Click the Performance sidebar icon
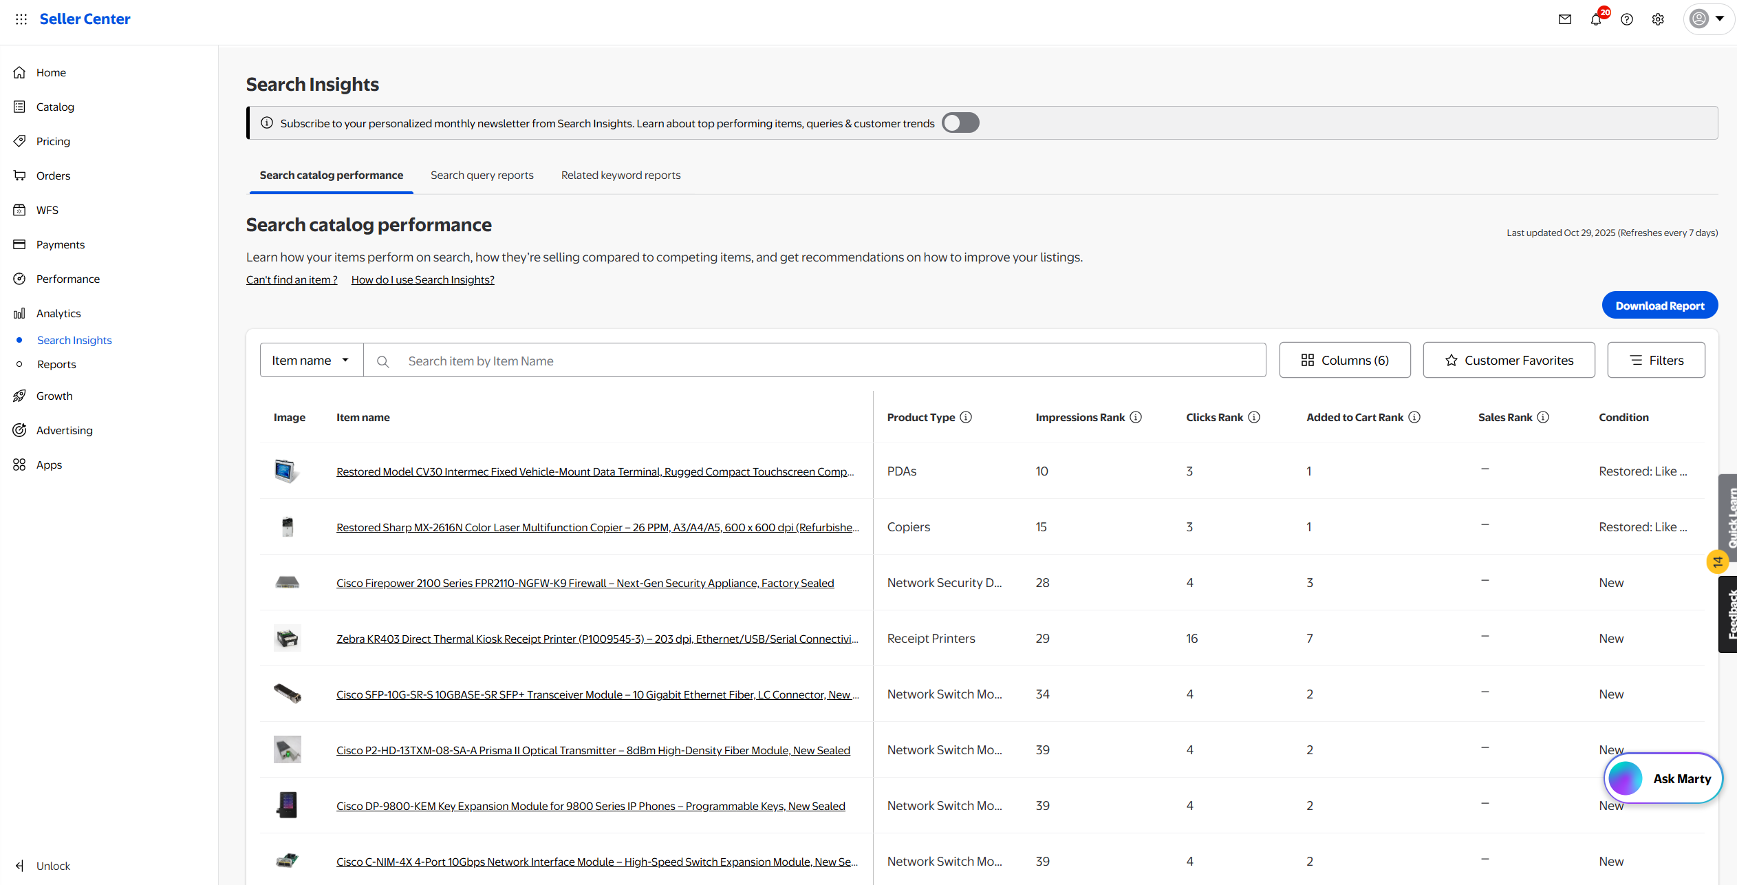This screenshot has width=1737, height=885. tap(19, 279)
